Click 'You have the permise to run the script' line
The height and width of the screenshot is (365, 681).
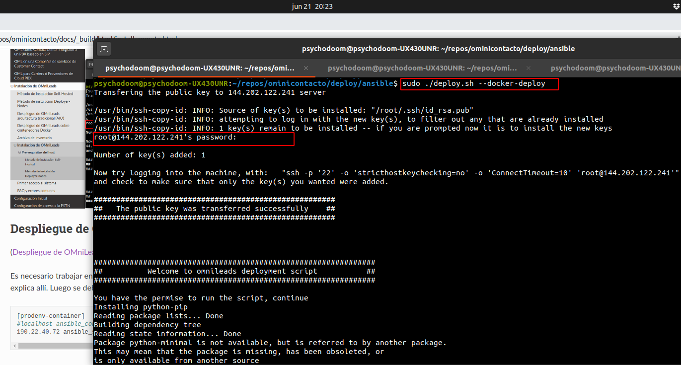coord(201,298)
